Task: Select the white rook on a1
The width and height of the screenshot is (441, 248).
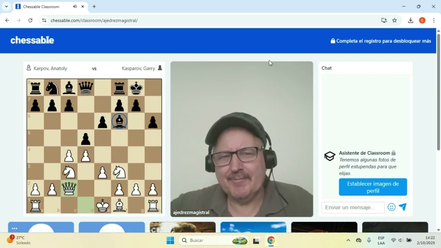Action: pos(35,206)
